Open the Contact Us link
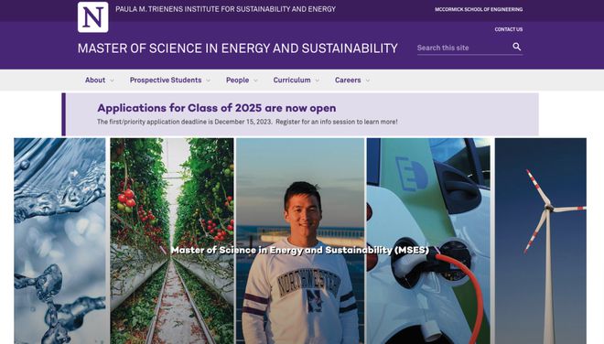 pos(509,29)
